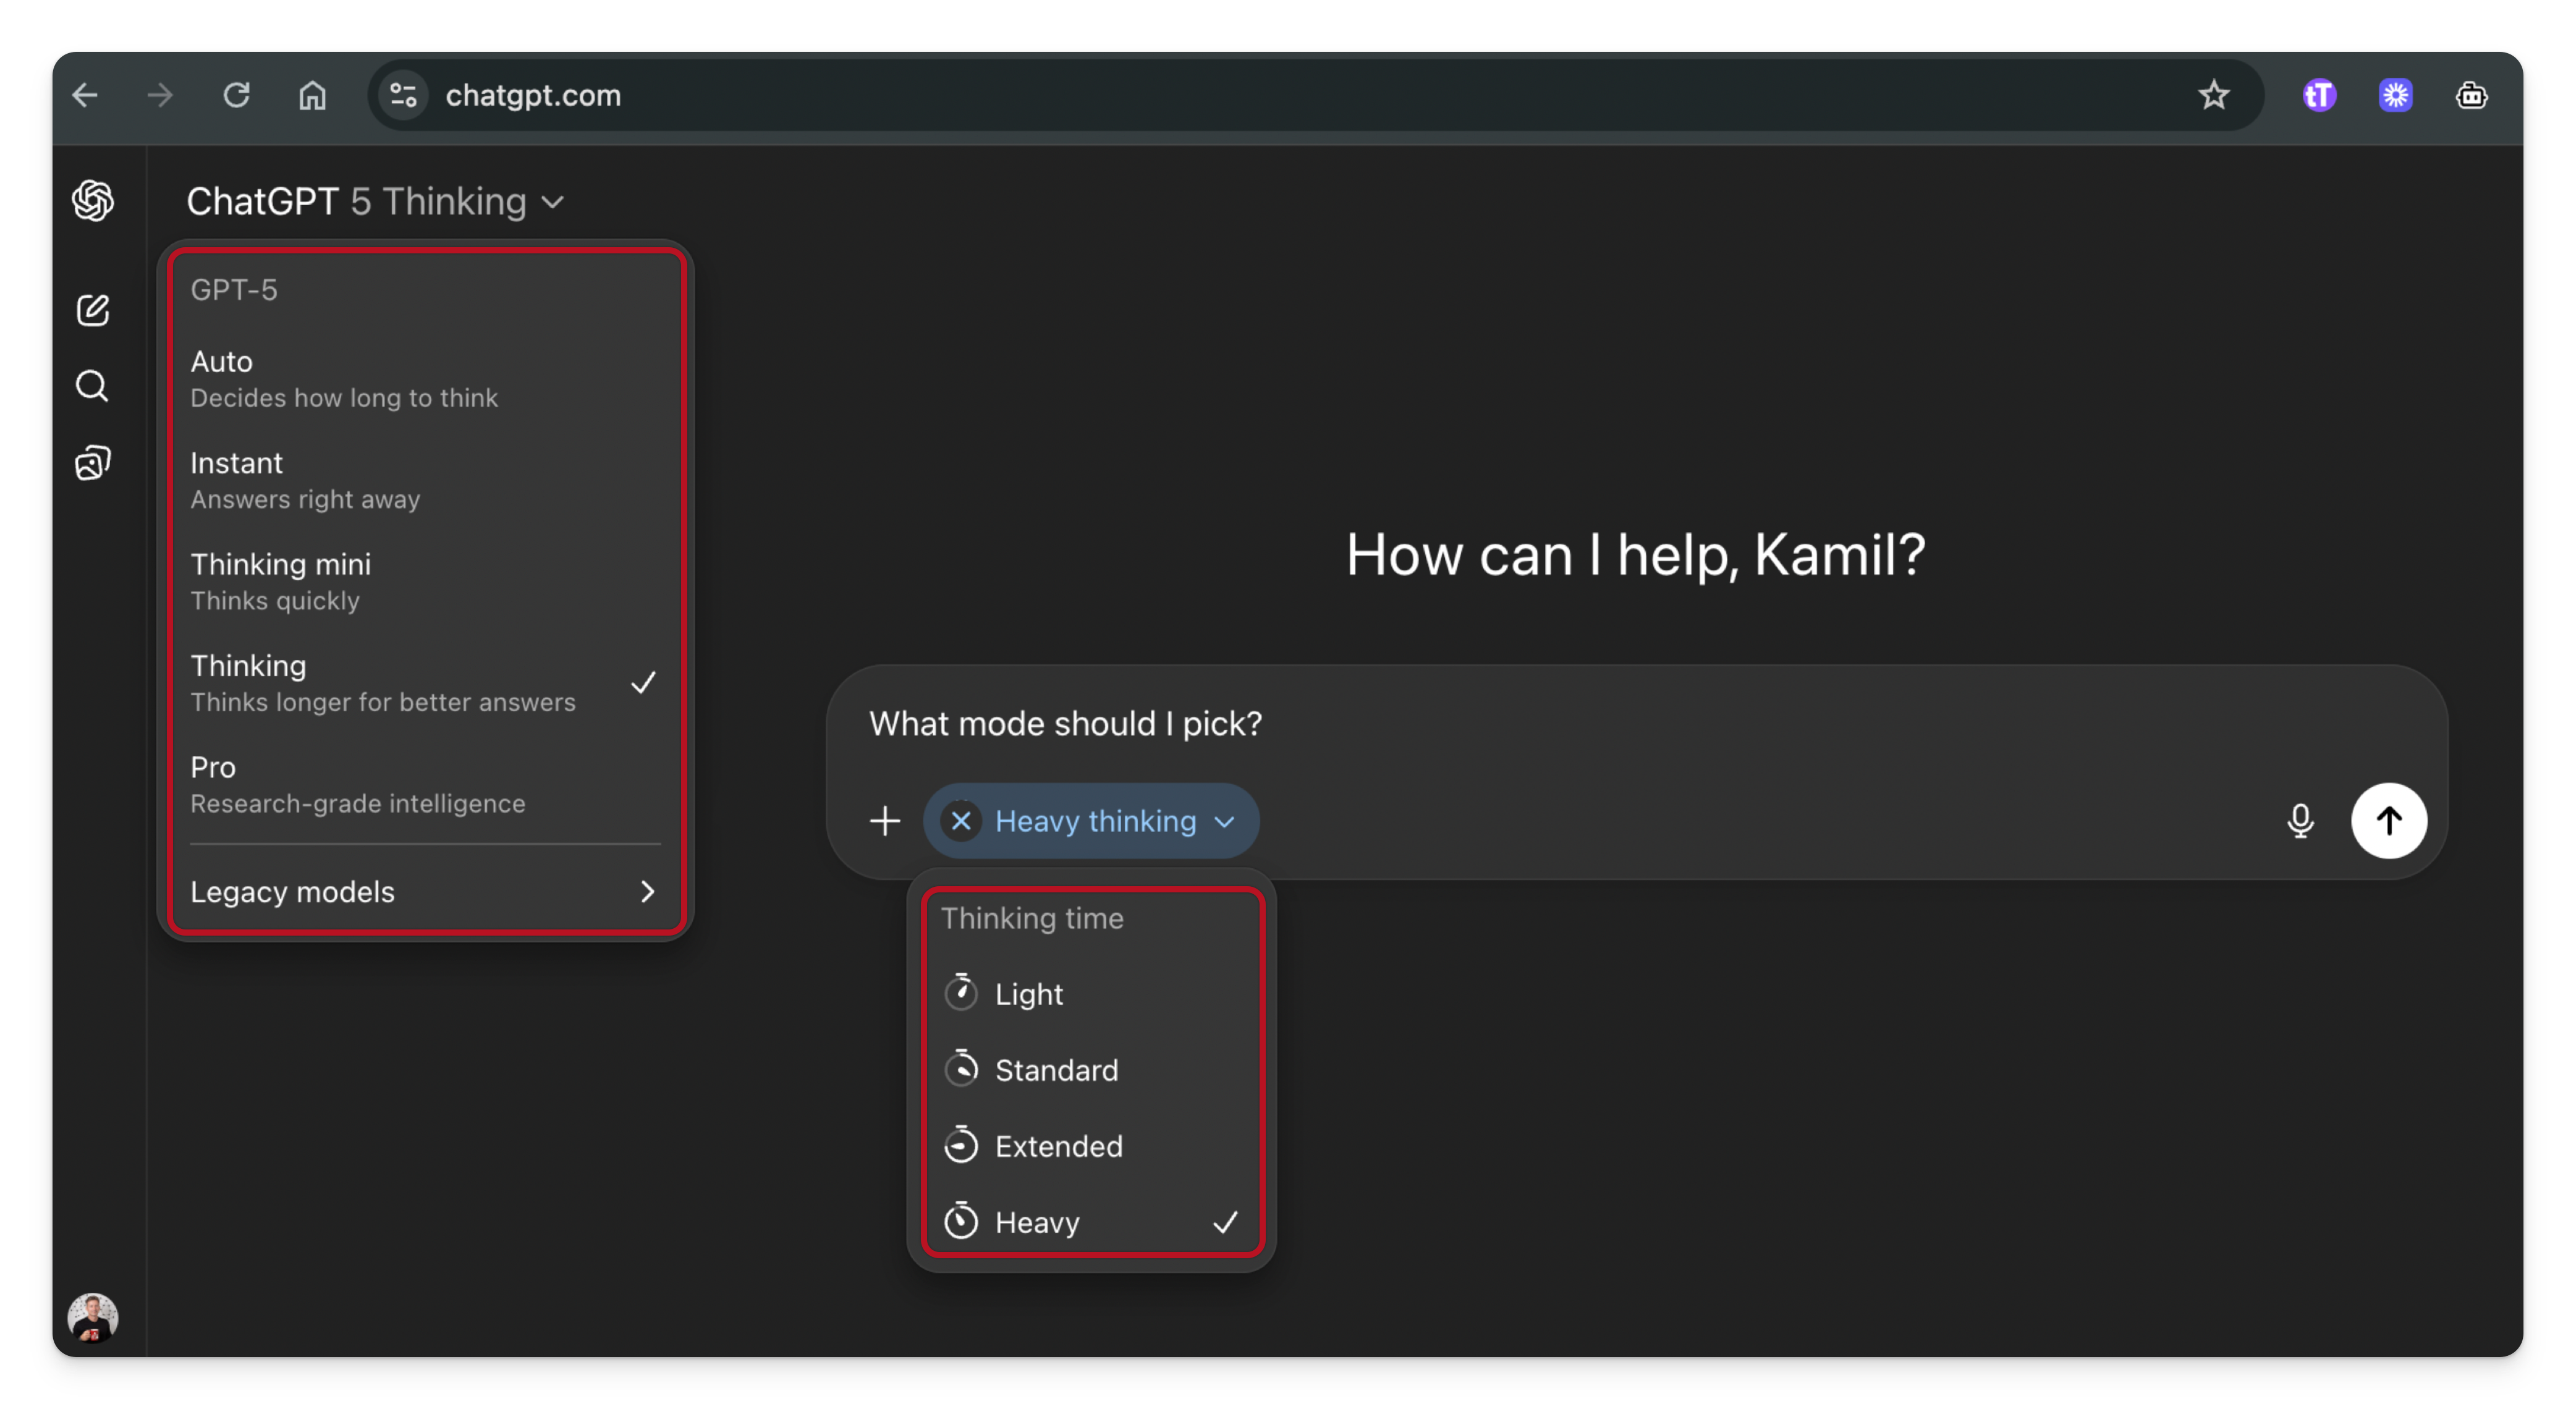The width and height of the screenshot is (2576, 1409).
Task: Start a new chat with the pencil icon
Action: click(93, 310)
